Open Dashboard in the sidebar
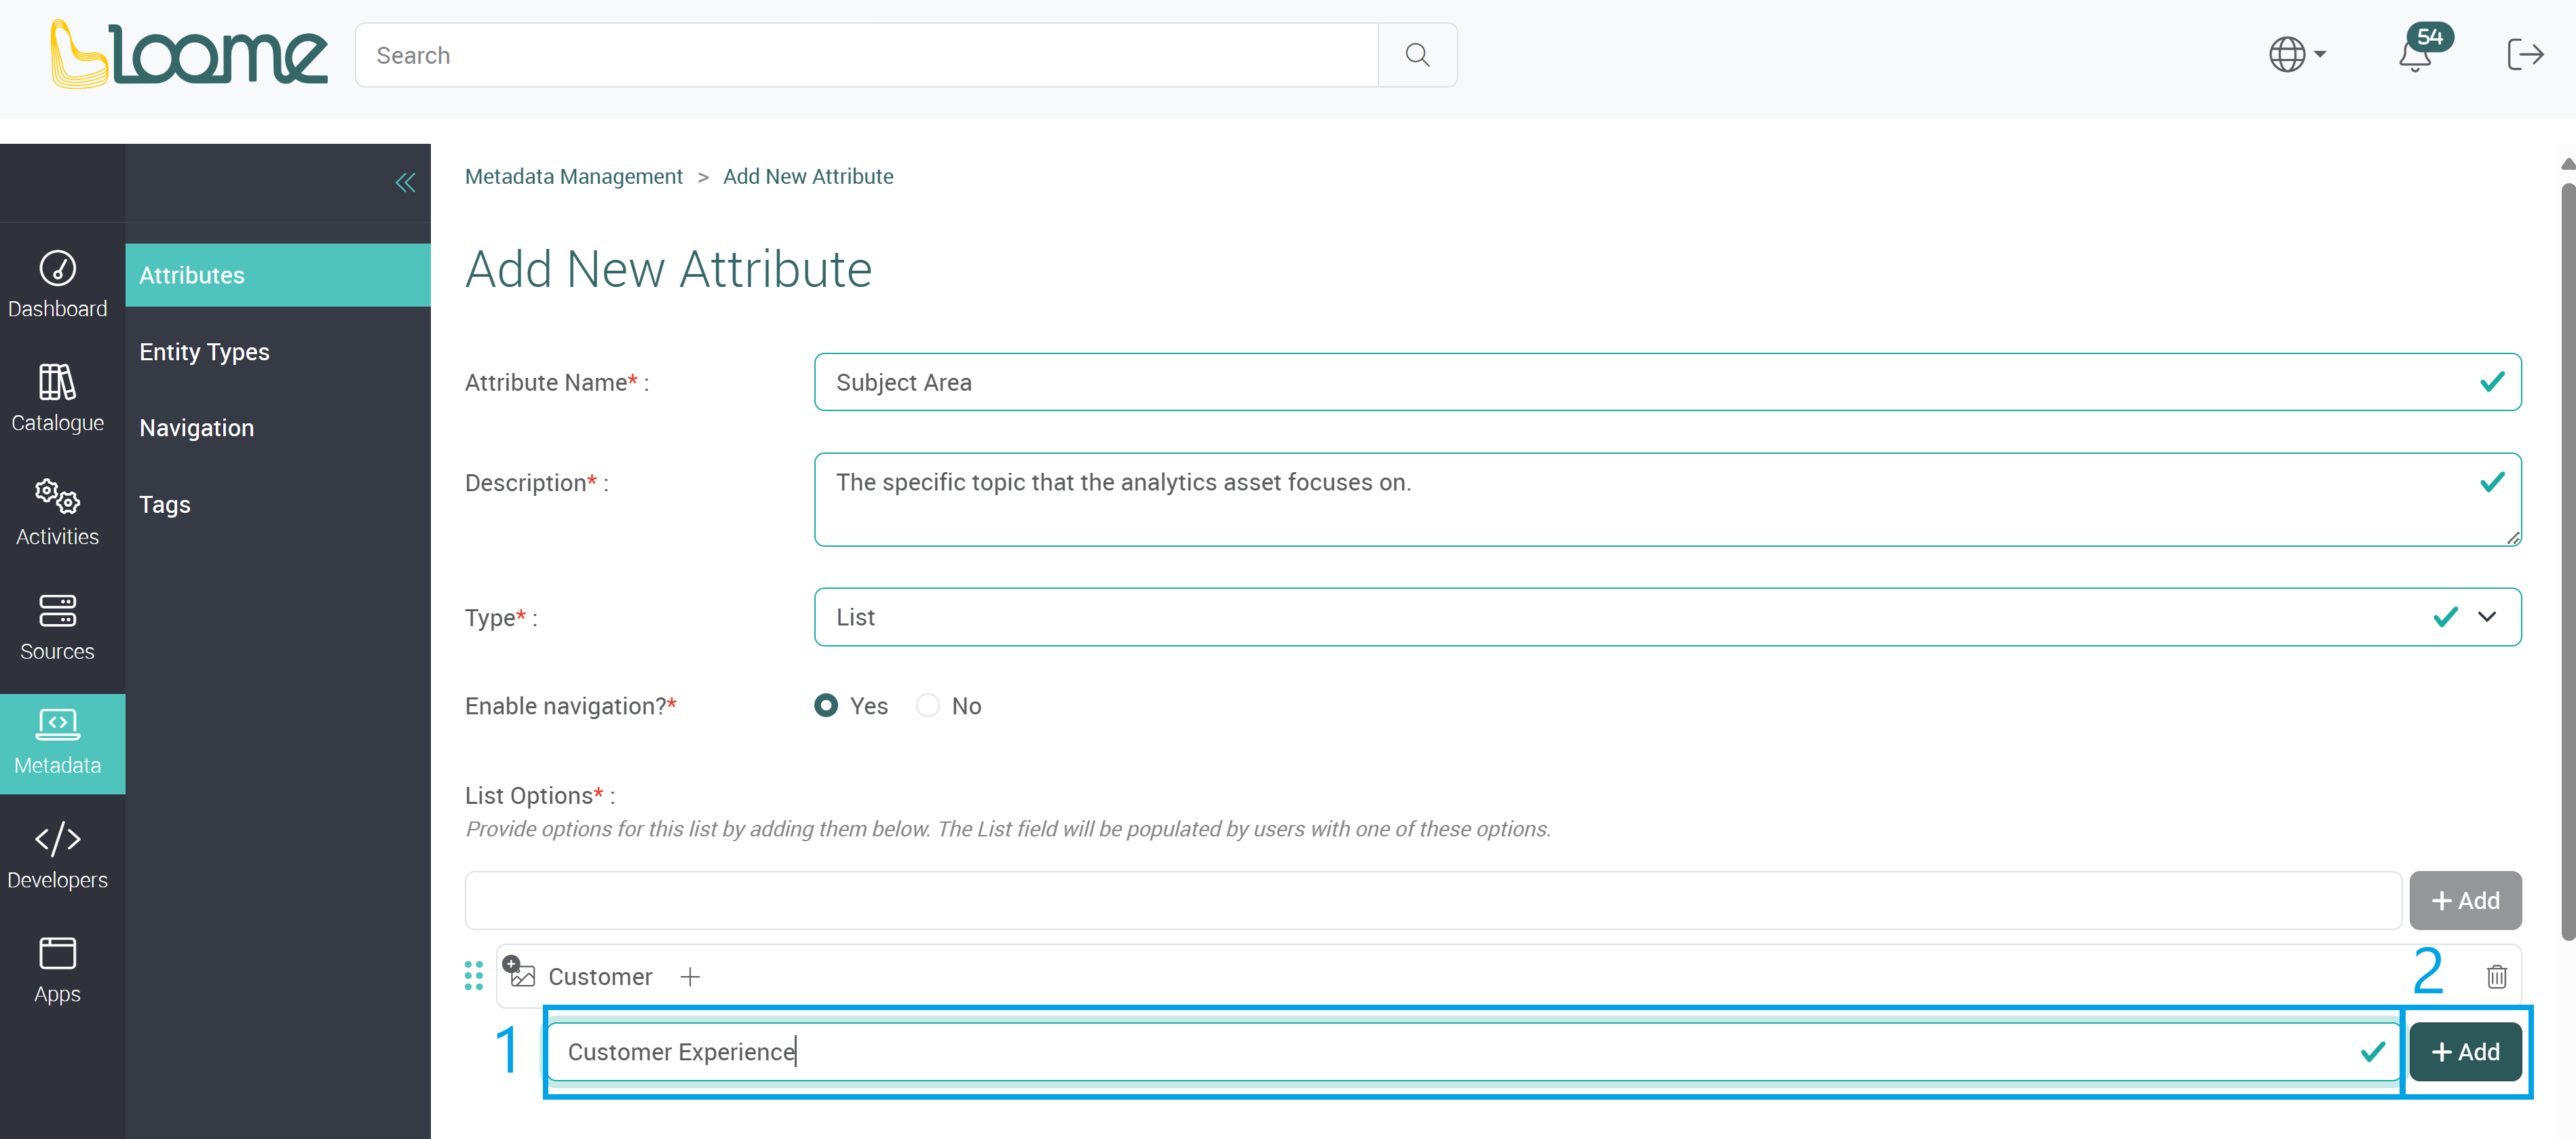The width and height of the screenshot is (2576, 1139). [x=58, y=284]
